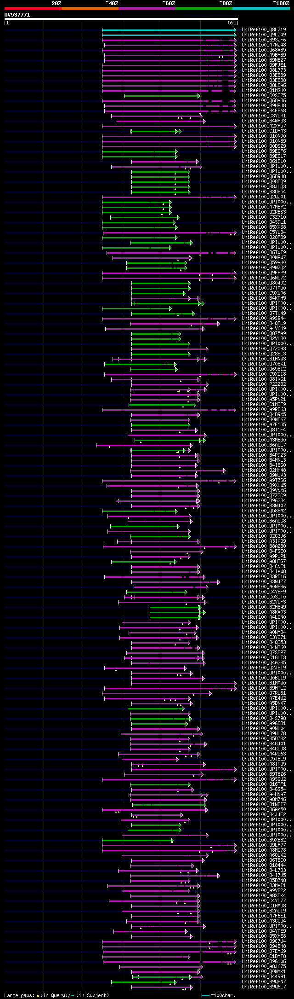
Task: Open hit UniRef100_B9SZF6
Action: click(264, 40)
